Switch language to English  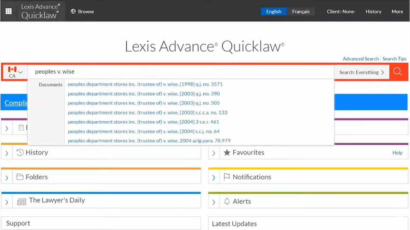tap(274, 11)
